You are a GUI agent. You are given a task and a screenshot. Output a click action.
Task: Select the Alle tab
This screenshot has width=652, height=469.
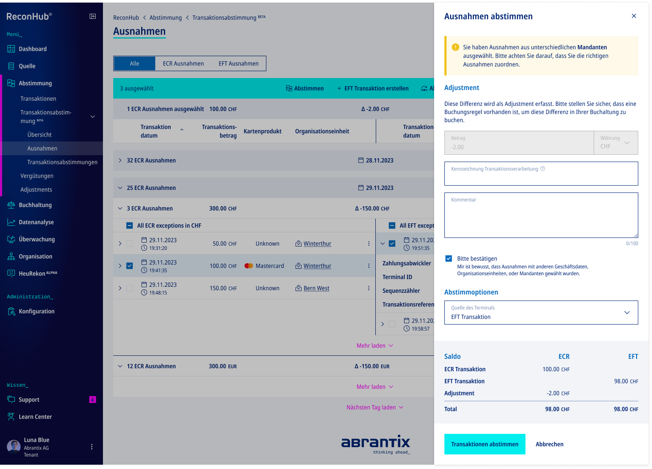point(135,63)
